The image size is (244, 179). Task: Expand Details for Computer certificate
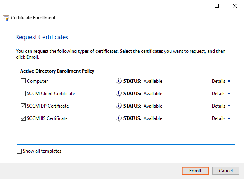pos(221,81)
